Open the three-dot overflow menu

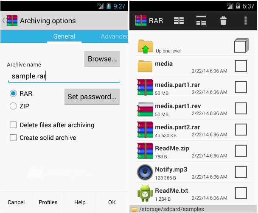click(245, 20)
